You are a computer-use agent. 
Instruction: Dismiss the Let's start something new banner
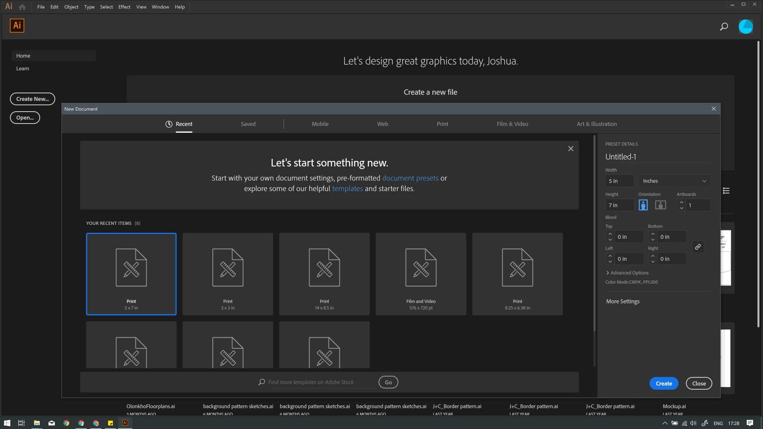571,149
